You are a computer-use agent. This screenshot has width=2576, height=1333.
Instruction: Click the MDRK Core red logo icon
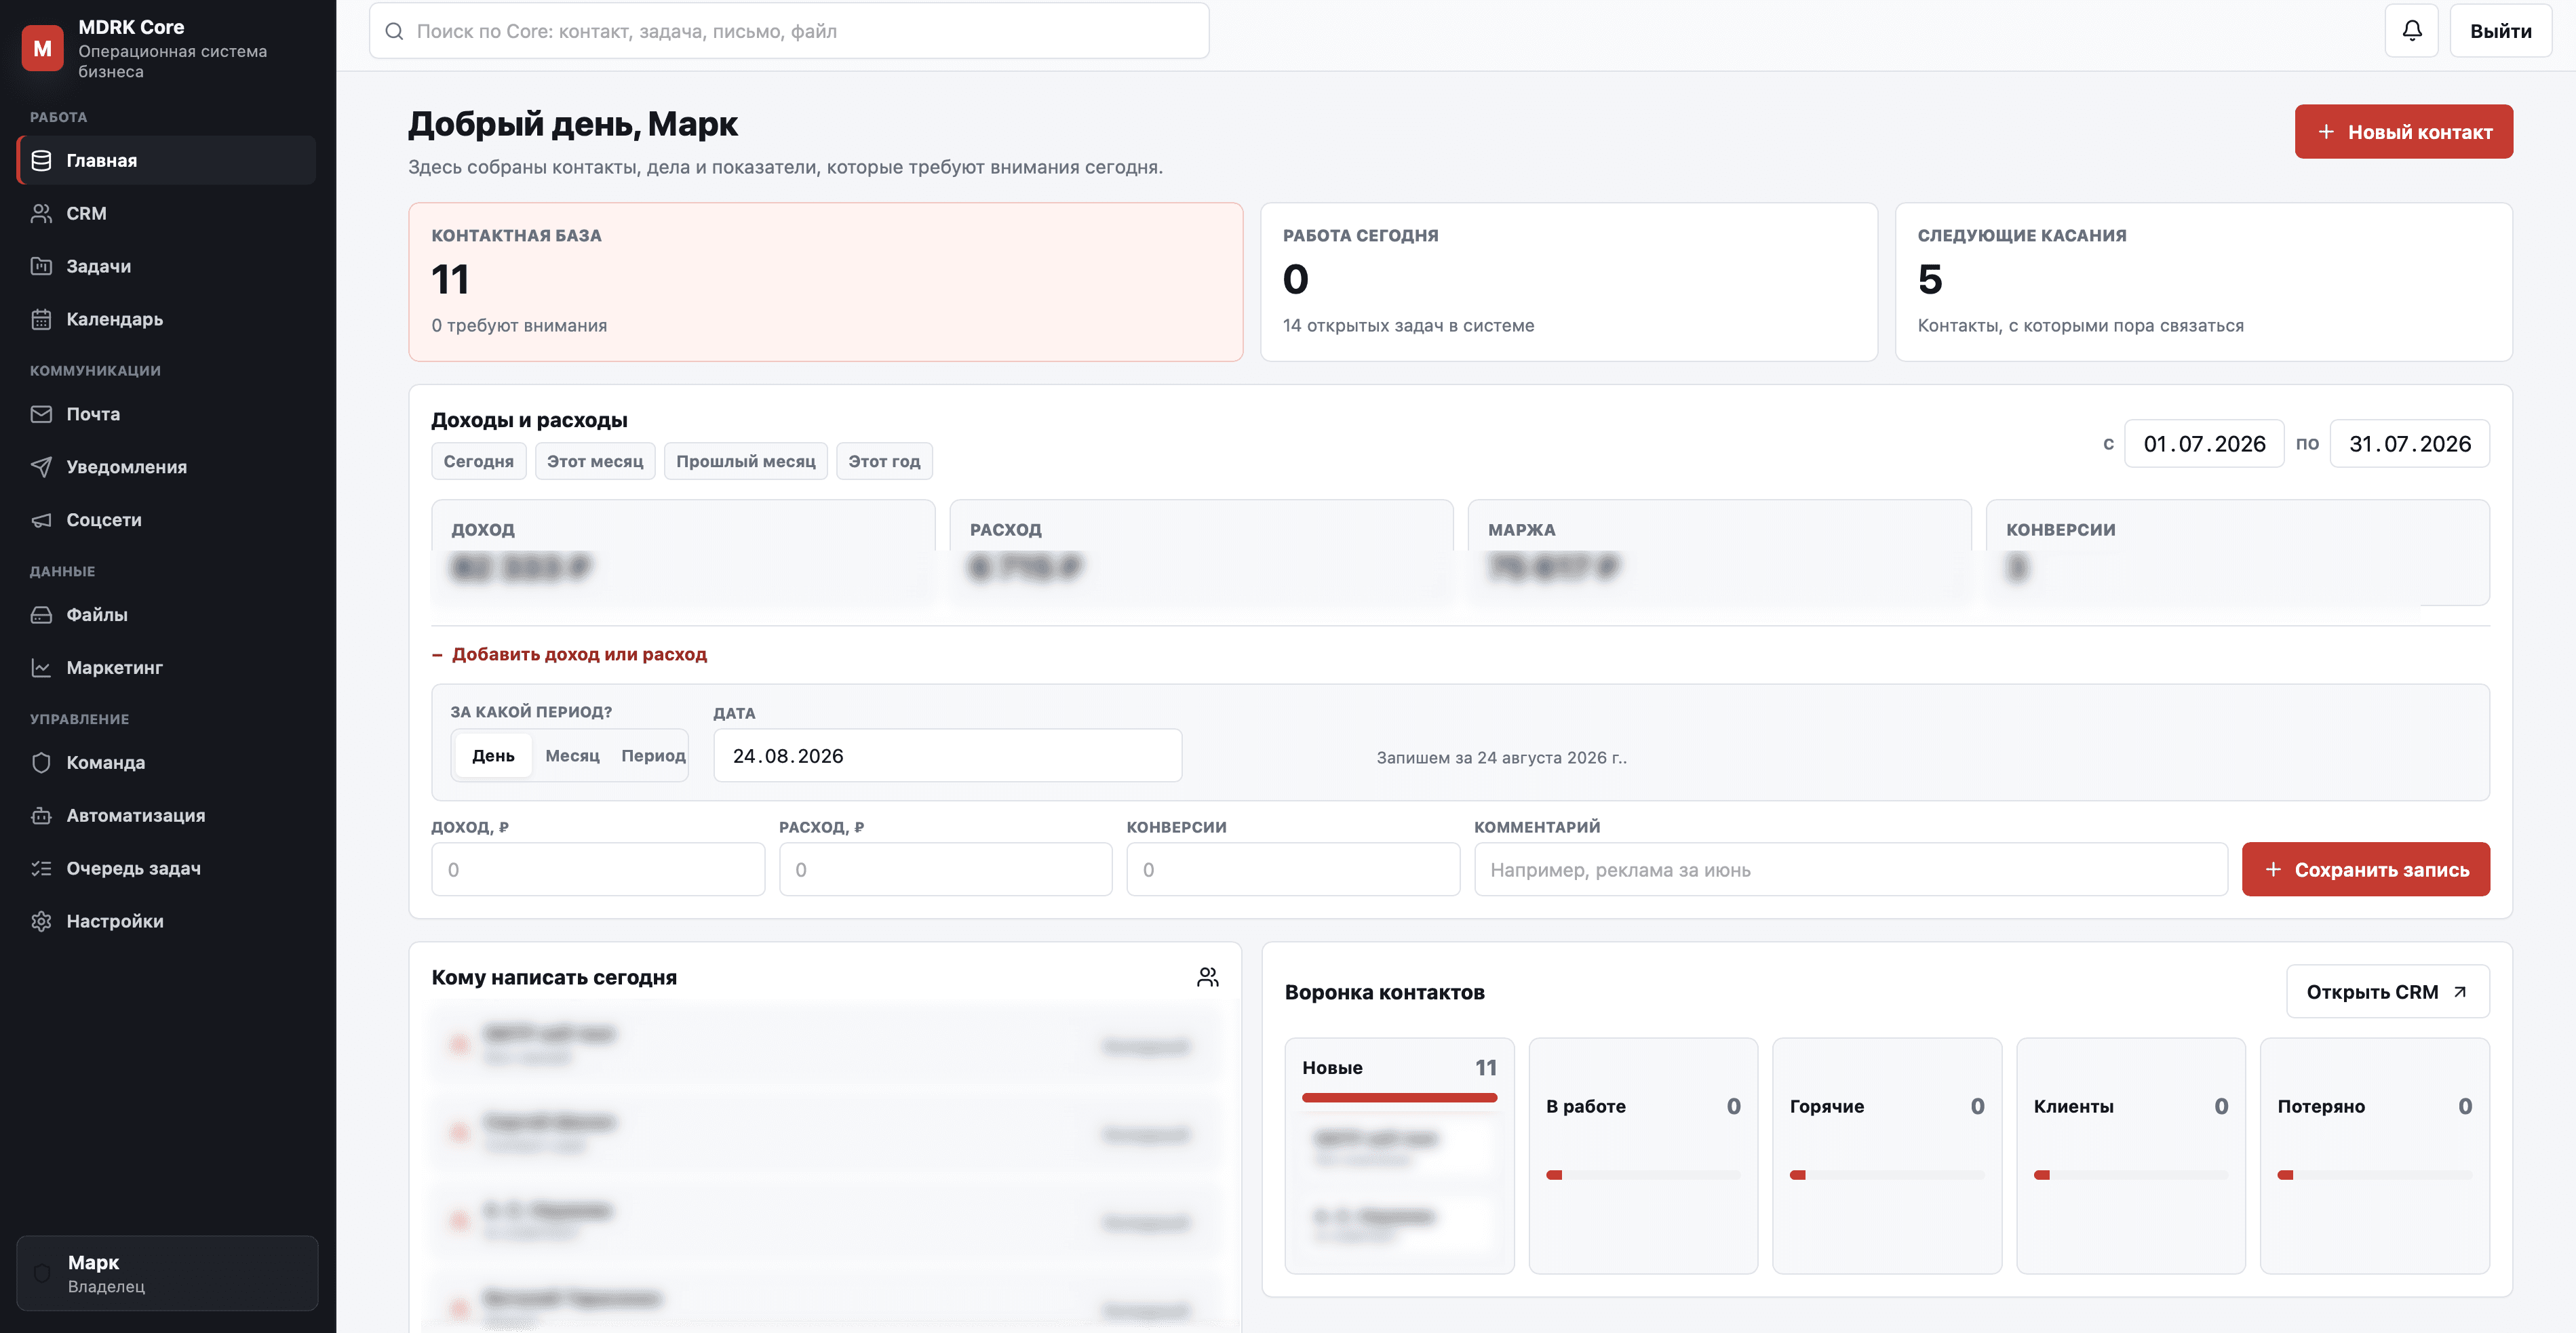42,48
